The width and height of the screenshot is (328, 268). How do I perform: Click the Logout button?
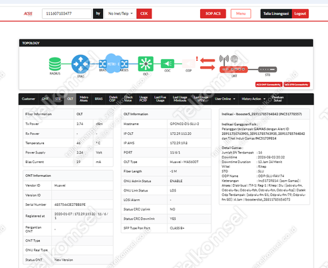point(300,14)
